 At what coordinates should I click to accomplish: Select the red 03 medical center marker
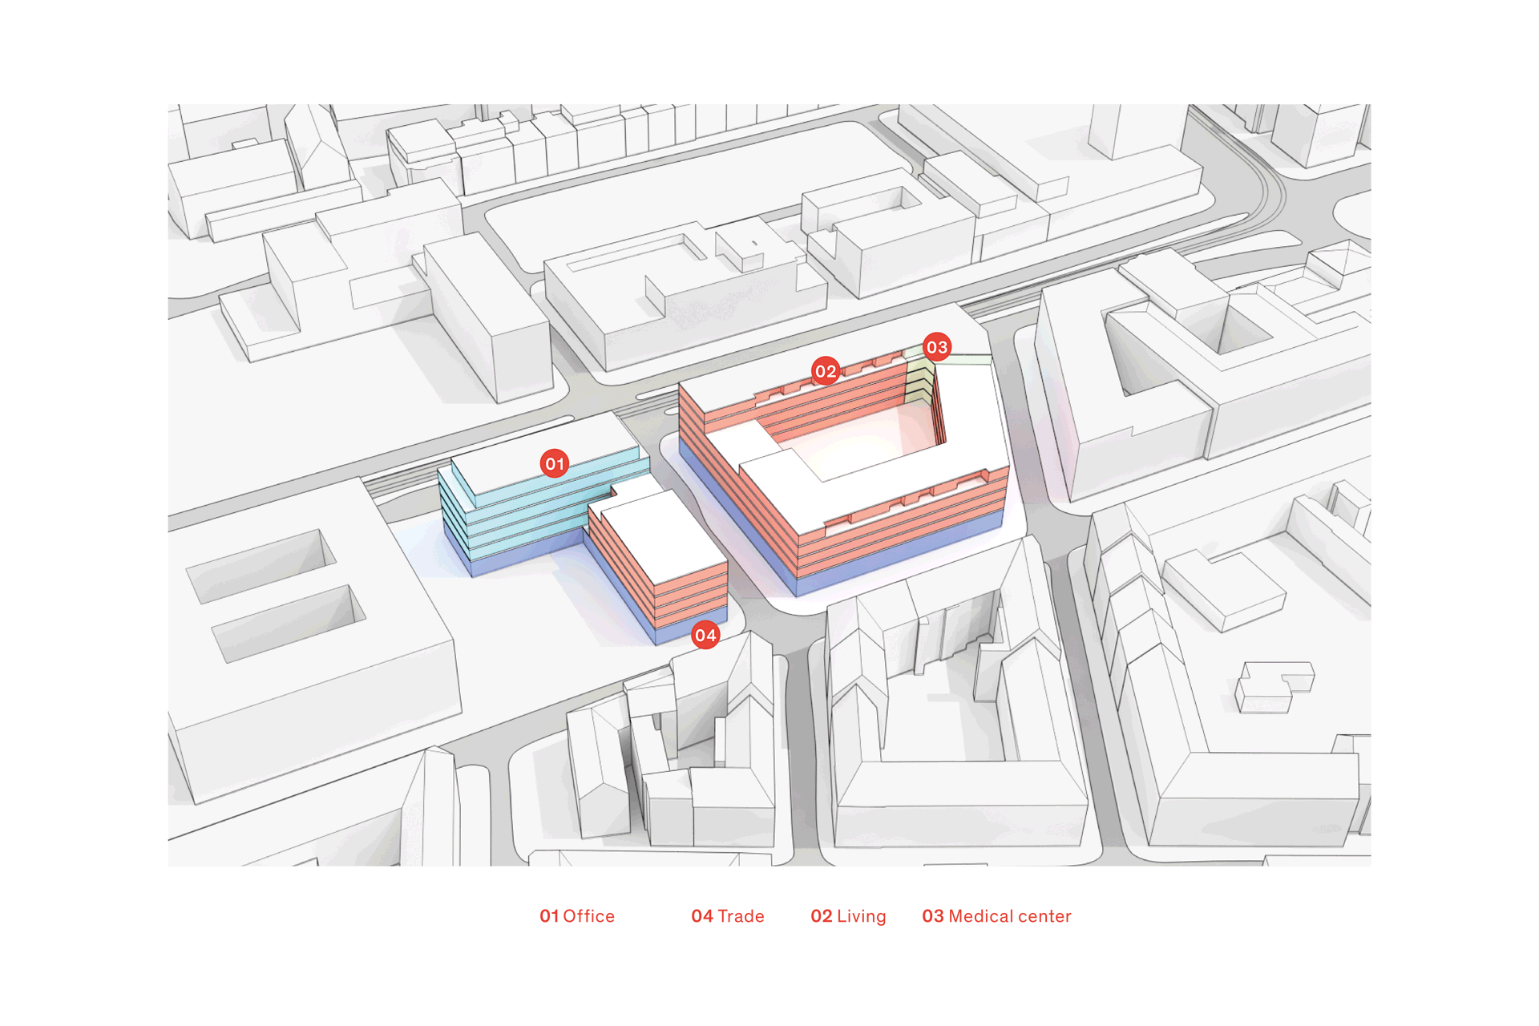937,347
